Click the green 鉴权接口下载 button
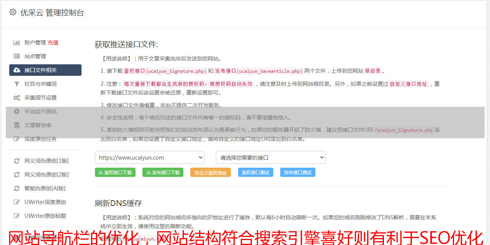This screenshot has width=490, height=245. coord(115,172)
